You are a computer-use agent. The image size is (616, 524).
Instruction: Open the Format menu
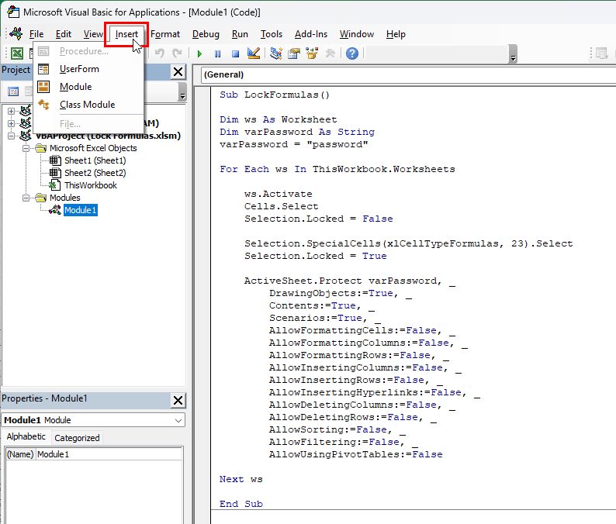click(x=165, y=34)
